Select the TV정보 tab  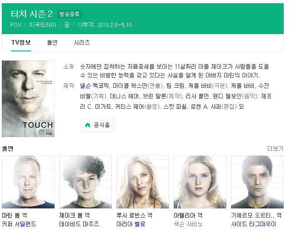click(x=21, y=42)
